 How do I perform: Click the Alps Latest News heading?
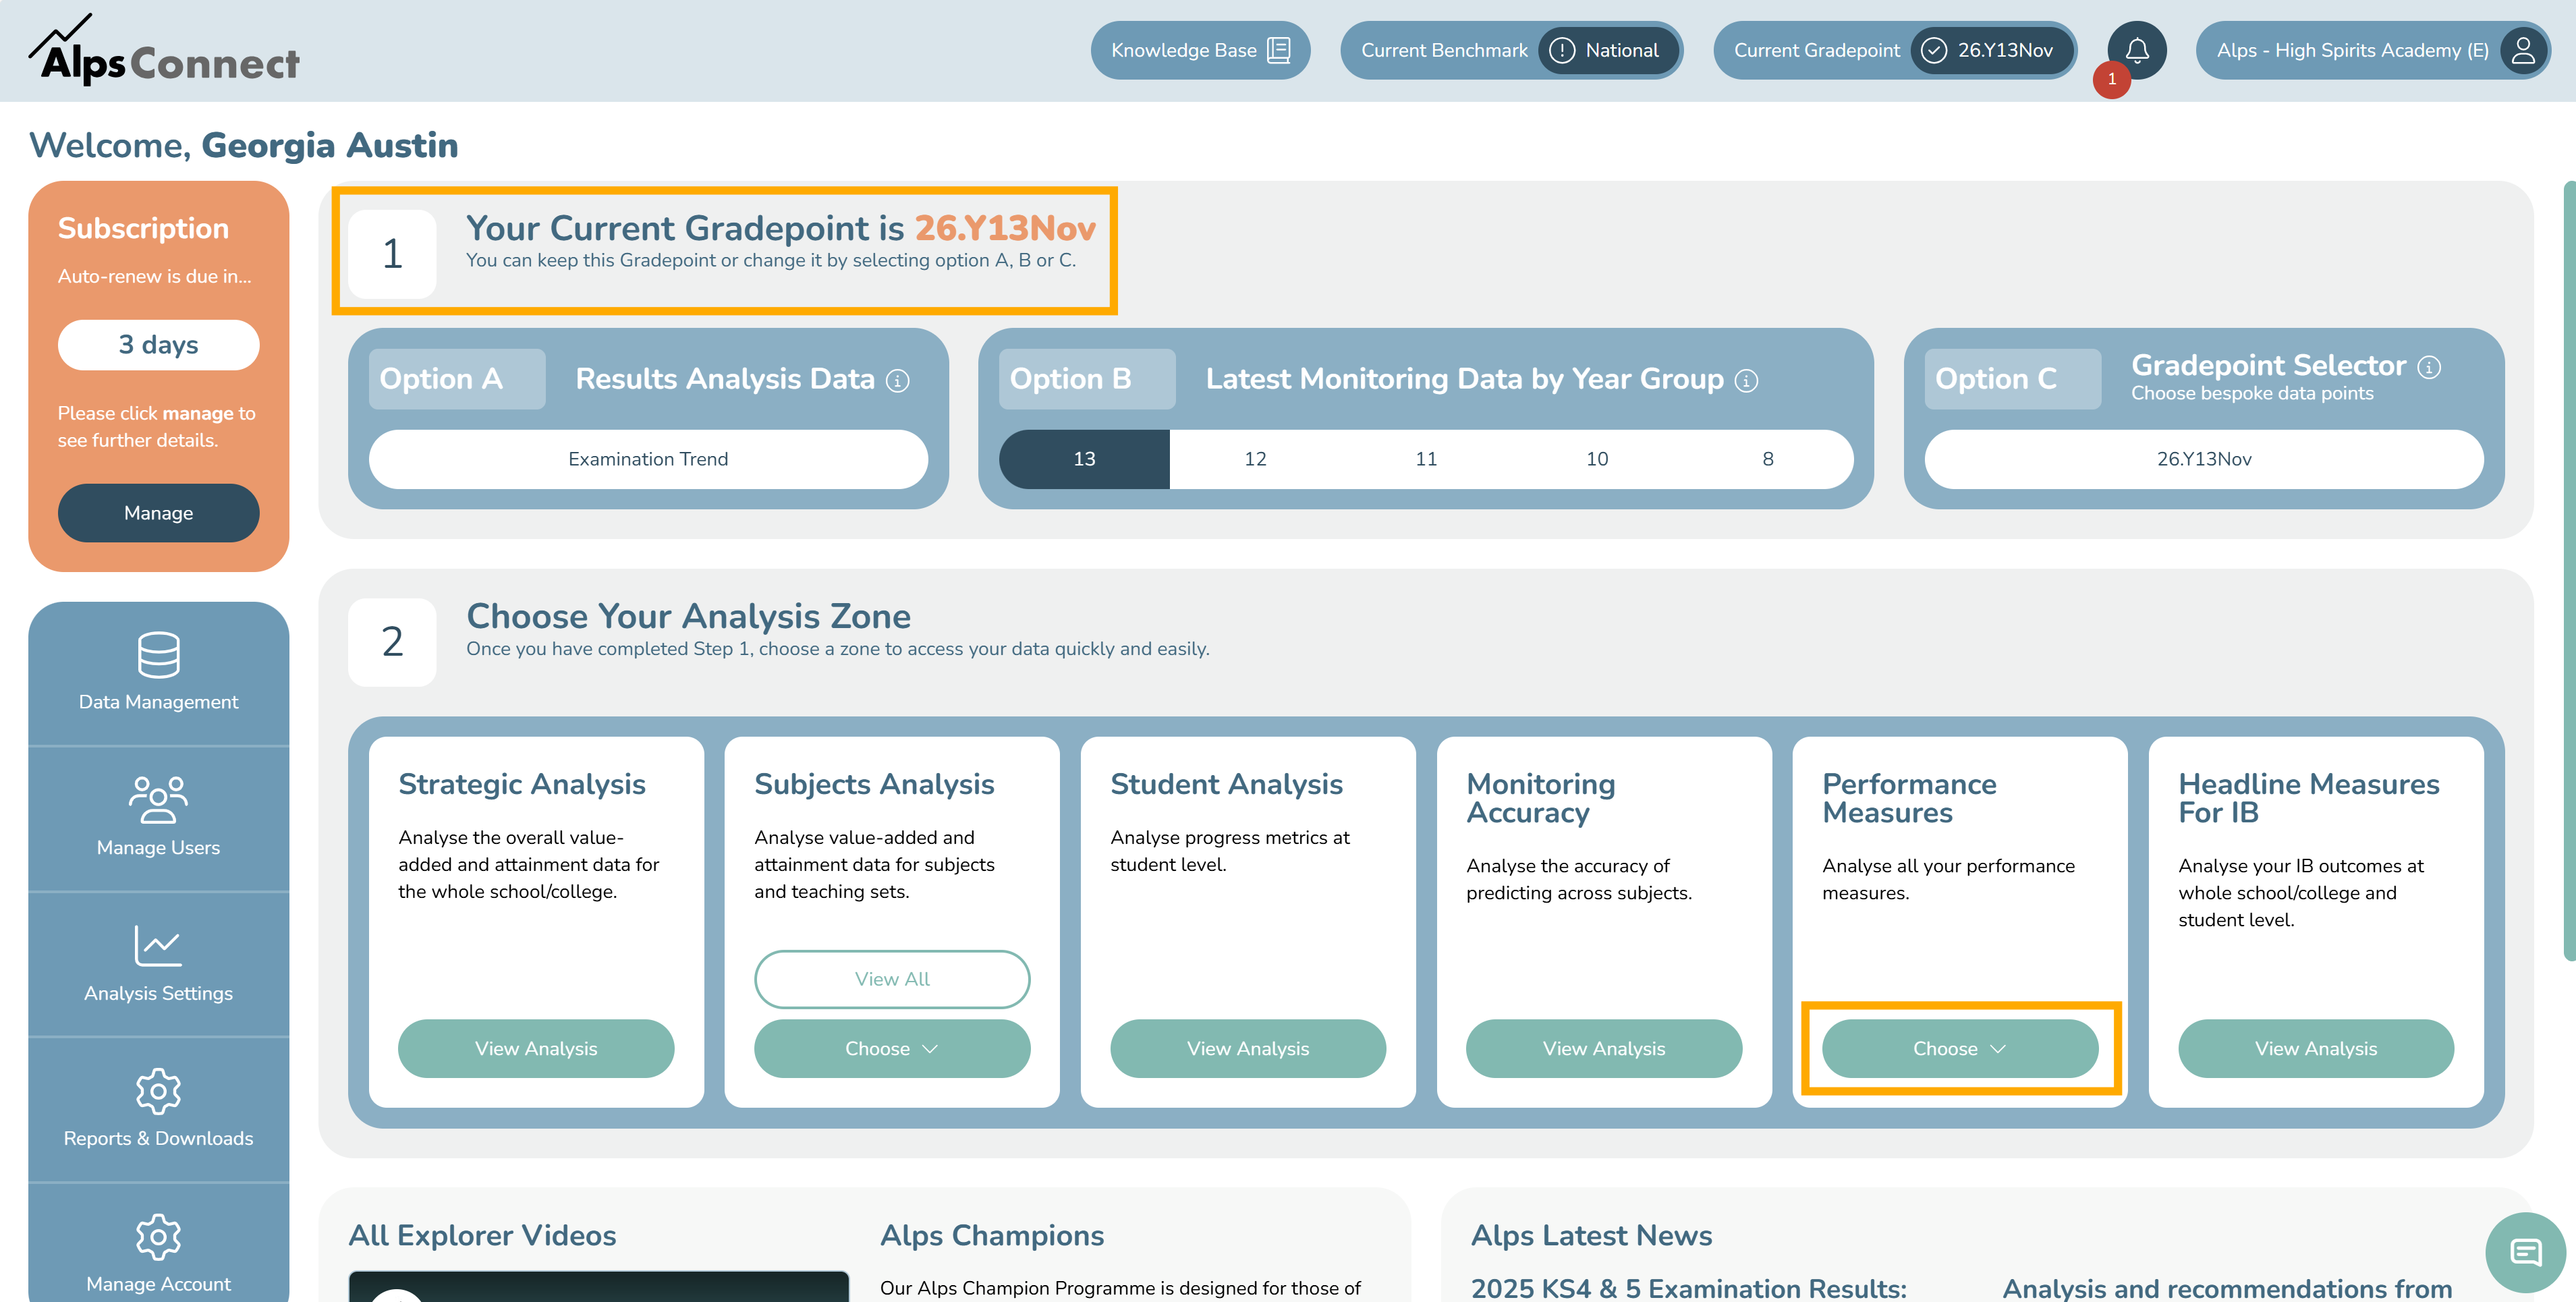[x=1591, y=1236]
